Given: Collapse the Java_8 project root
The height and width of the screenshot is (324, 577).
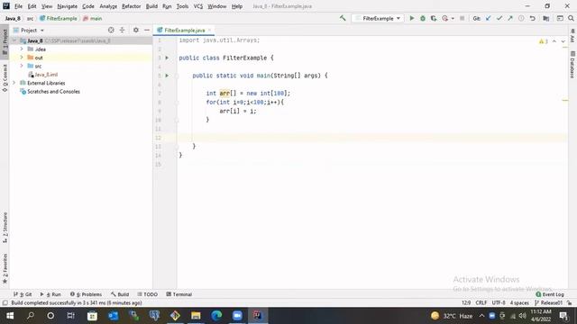Looking at the screenshot, I should tap(14, 40).
